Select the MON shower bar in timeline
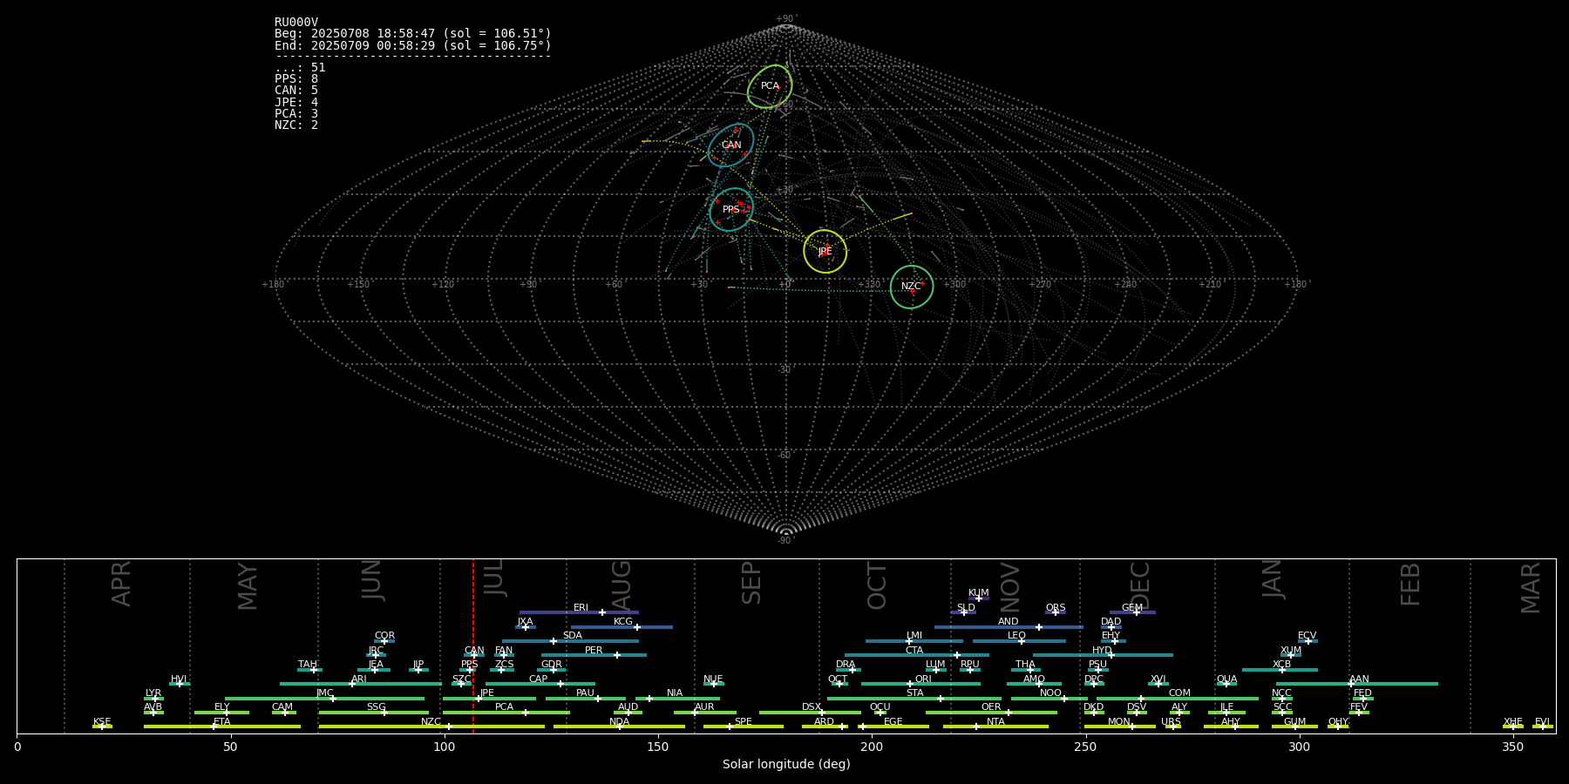1569x784 pixels. point(1119,727)
